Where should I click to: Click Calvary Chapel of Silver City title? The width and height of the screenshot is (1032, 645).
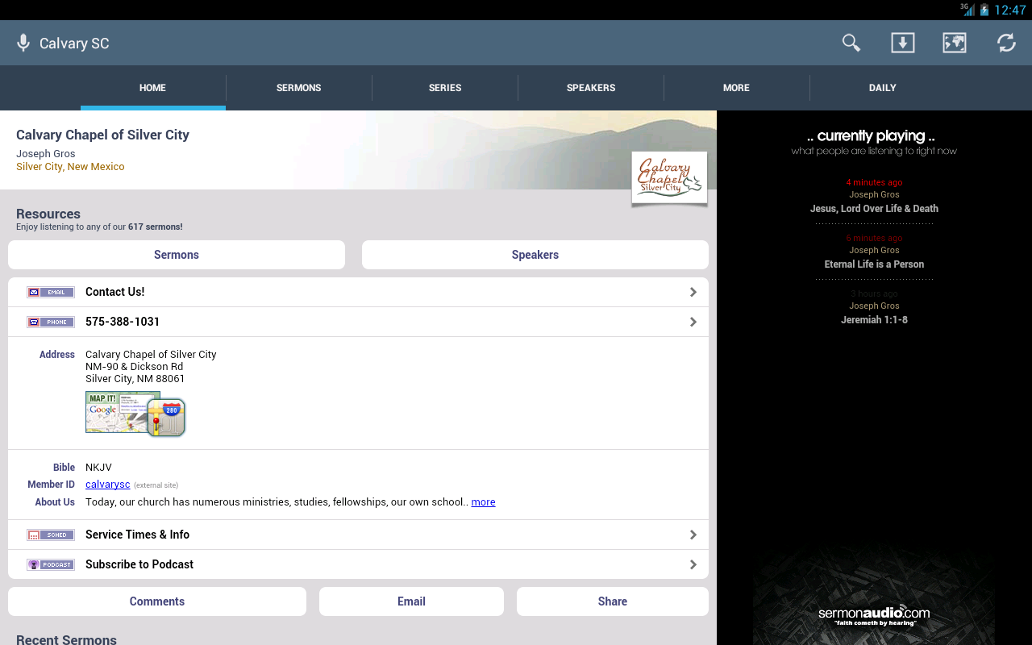[x=102, y=135]
